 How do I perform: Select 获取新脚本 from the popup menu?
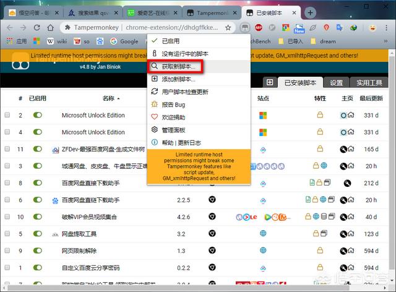click(199, 66)
